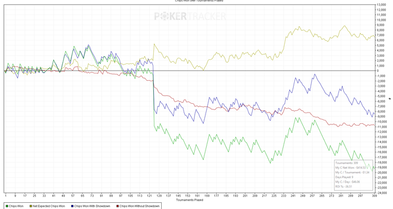393x209 pixels.
Task: Click the x-axis tick label 121
Action: coord(149,196)
